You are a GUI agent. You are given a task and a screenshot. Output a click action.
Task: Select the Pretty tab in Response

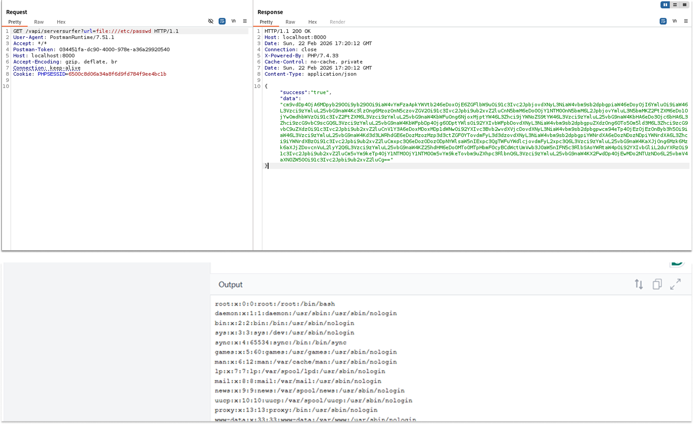pos(266,22)
